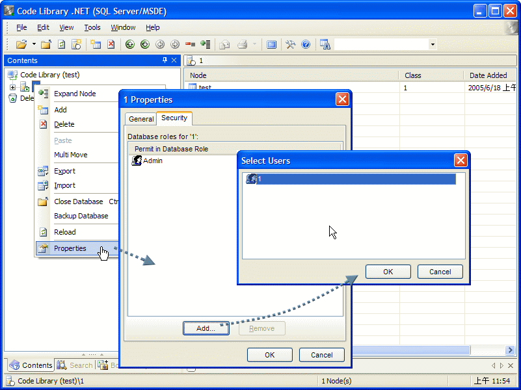
Task: Click Cancel in the Properties dialog
Action: pos(321,355)
